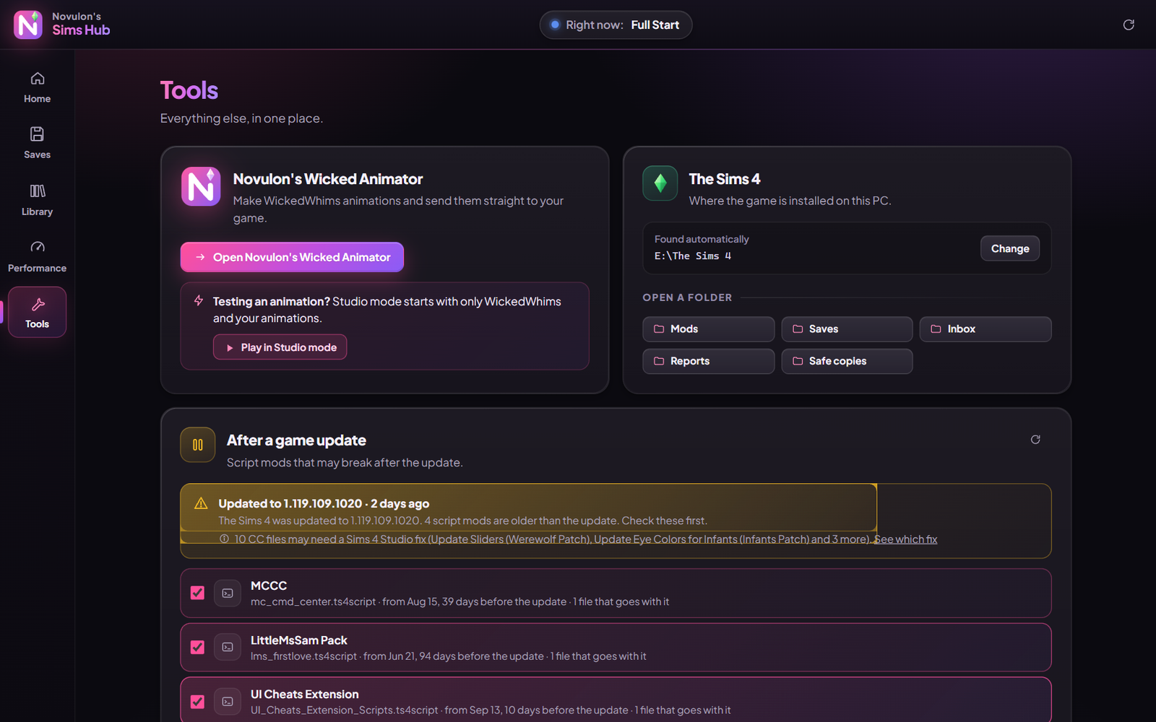Viewport: 1156px width, 722px height.
Task: Open the Reports folder
Action: (x=709, y=361)
